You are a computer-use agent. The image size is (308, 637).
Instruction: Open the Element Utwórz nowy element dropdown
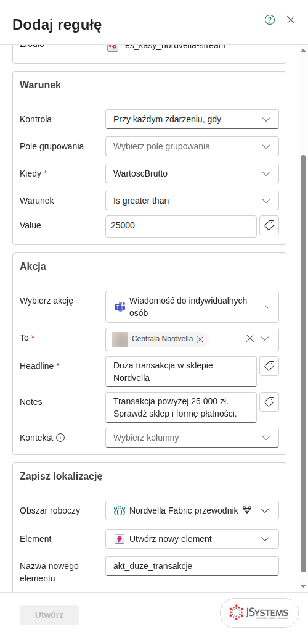point(192,539)
